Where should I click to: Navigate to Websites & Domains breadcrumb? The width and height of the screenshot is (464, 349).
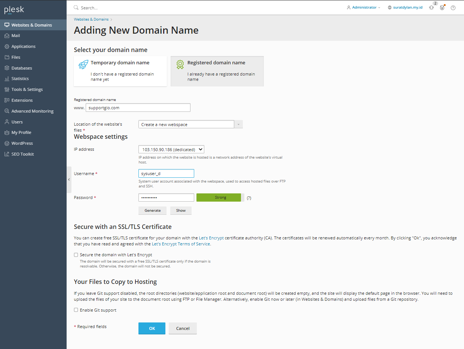tap(91, 19)
